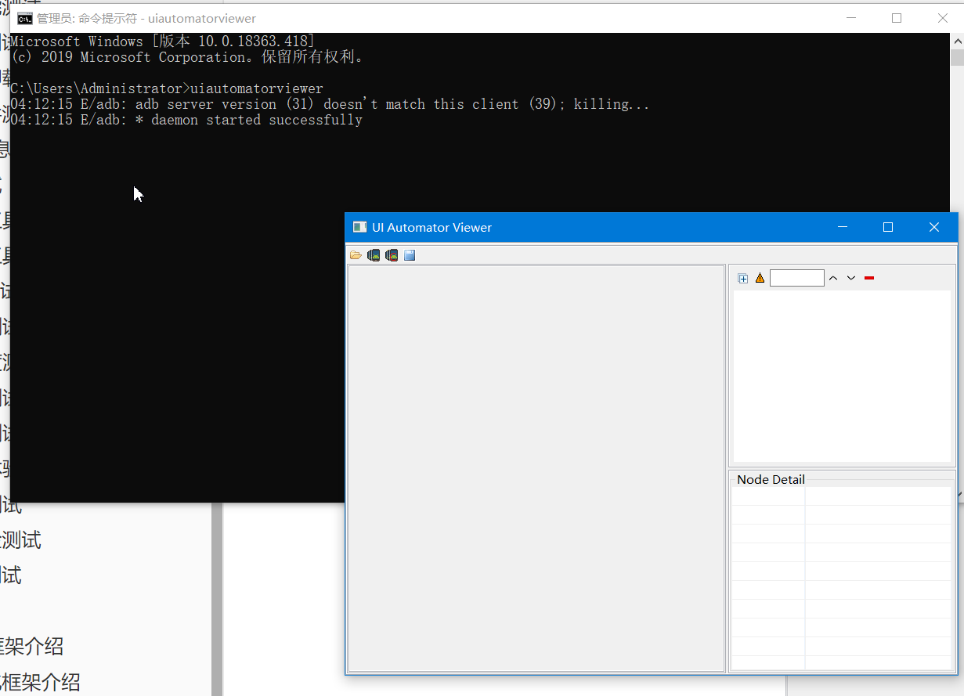The image size is (964, 696).
Task: Close the command prompt window
Action: [x=943, y=18]
